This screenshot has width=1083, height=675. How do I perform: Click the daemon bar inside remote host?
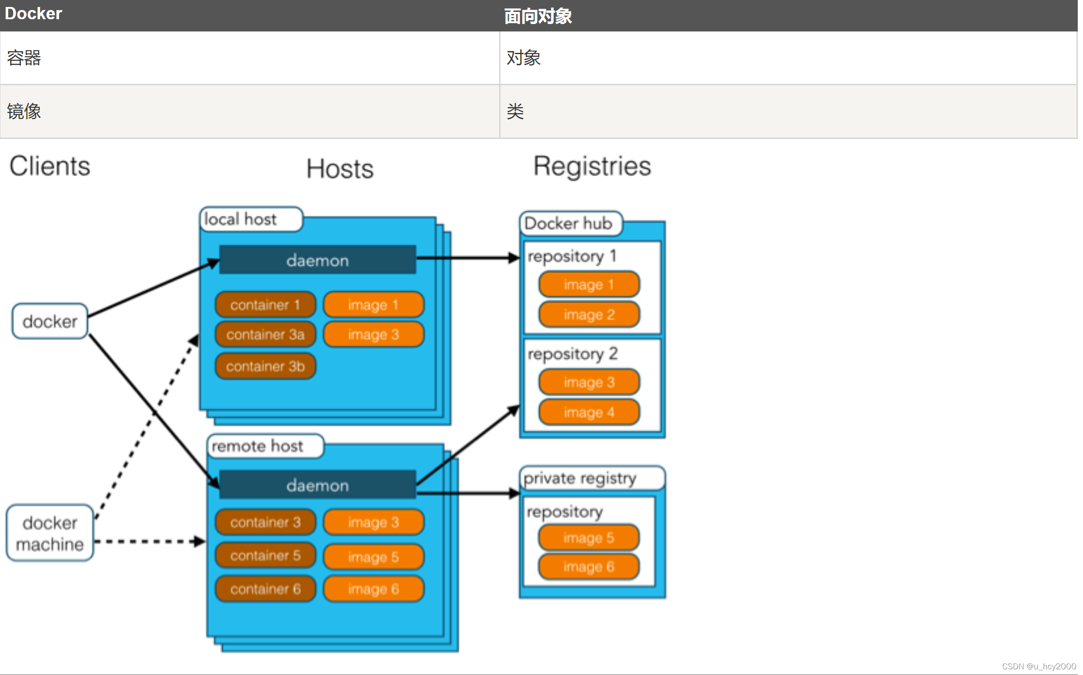tap(318, 485)
